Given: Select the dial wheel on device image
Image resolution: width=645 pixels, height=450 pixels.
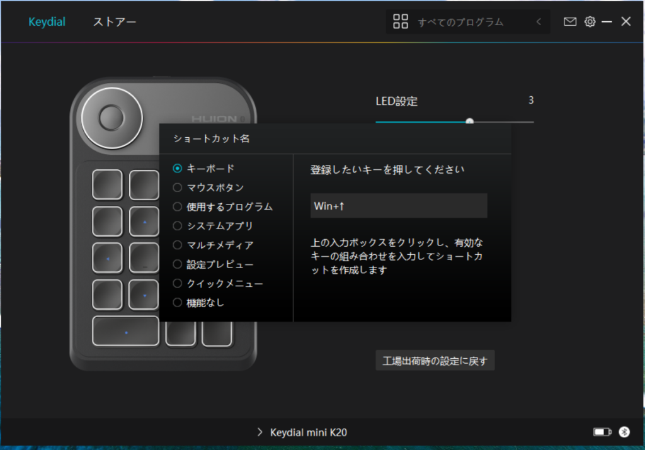Looking at the screenshot, I should coord(111,117).
